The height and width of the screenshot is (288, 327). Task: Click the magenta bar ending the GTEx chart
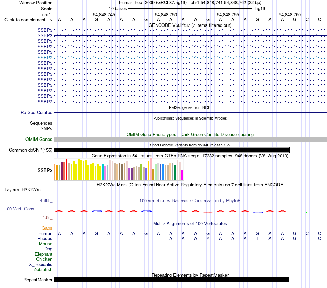pyautogui.click(x=182, y=175)
